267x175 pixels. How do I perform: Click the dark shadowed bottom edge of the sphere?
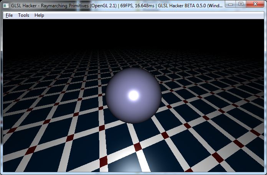click(x=133, y=121)
